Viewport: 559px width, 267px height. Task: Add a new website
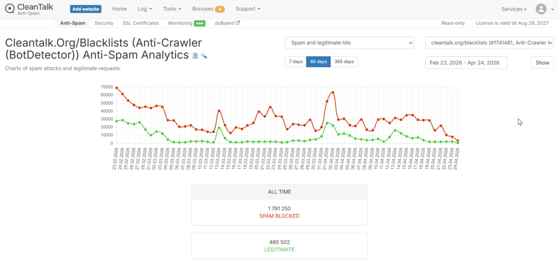(86, 9)
